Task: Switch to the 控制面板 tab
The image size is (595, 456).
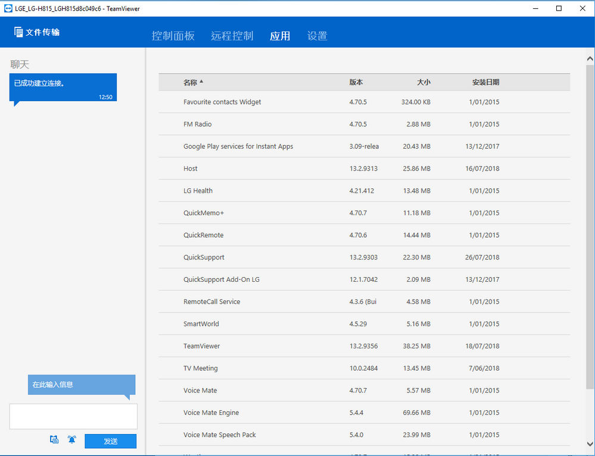Action: coord(173,36)
